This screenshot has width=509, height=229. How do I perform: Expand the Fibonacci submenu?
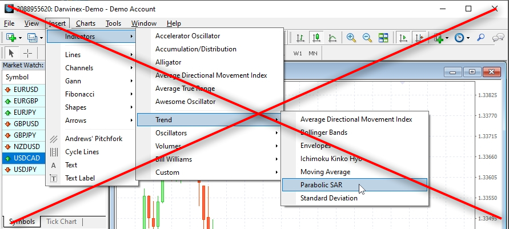[x=92, y=94]
